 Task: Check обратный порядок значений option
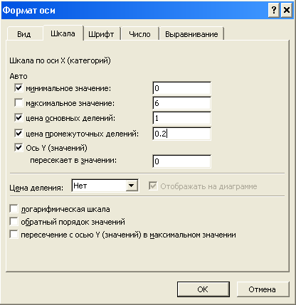(x=14, y=222)
